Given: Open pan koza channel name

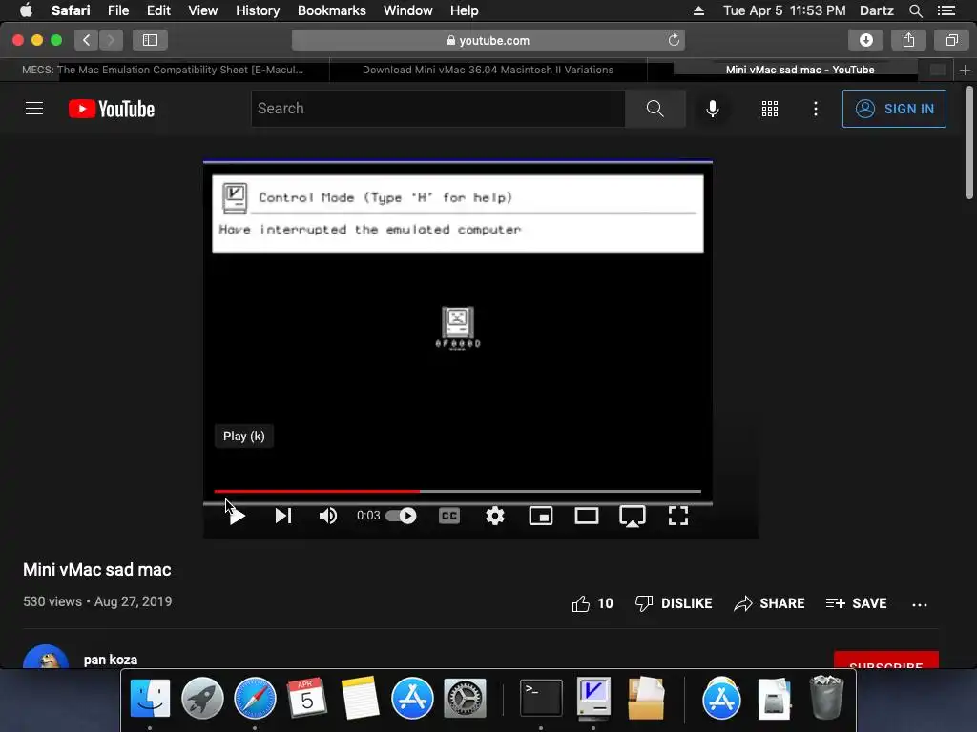Looking at the screenshot, I should pos(111,660).
